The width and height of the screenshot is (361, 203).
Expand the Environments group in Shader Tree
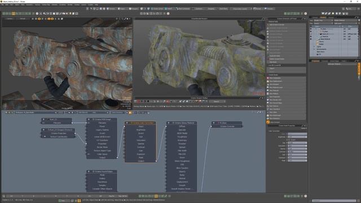coord(314,49)
